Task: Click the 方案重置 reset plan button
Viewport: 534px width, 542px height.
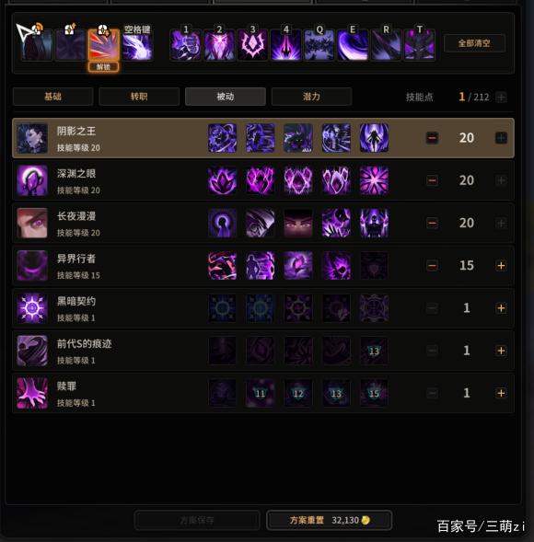Action: [x=330, y=520]
